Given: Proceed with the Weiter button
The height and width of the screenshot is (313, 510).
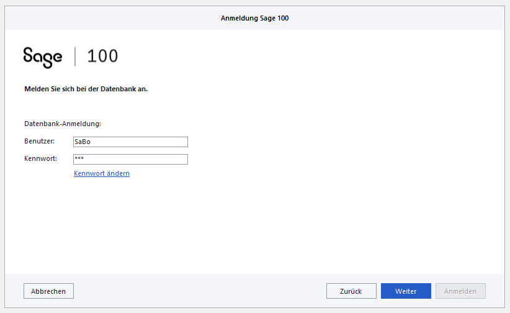Looking at the screenshot, I should coord(406,291).
